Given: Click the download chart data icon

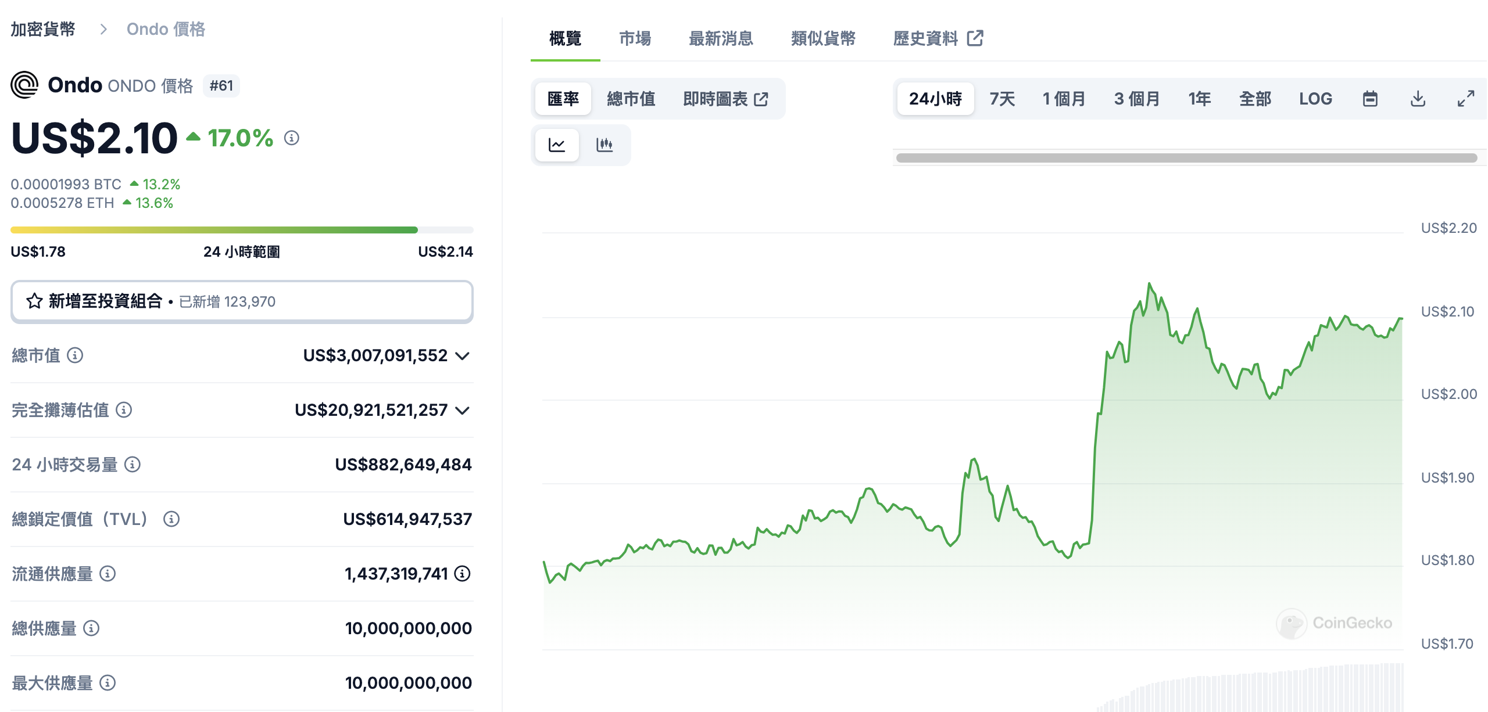Looking at the screenshot, I should 1418,98.
